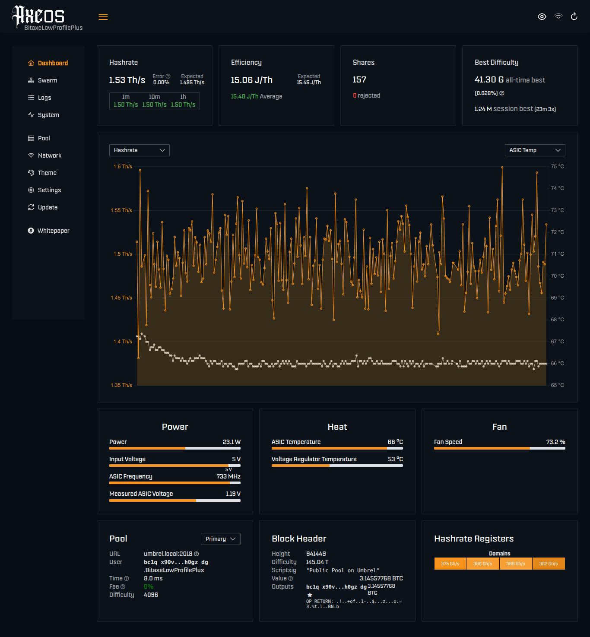The width and height of the screenshot is (590, 637).
Task: Click the help icon next to Time
Action: click(x=127, y=578)
